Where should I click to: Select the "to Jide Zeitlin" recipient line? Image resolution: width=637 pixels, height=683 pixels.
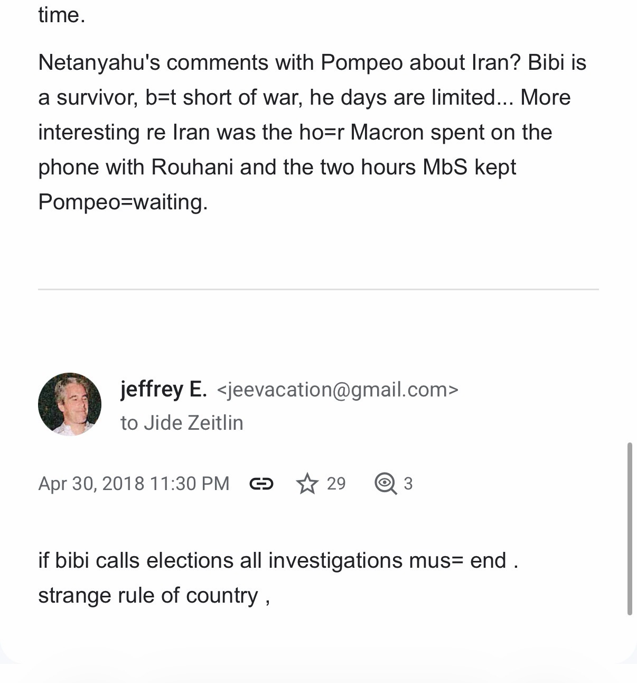(182, 423)
